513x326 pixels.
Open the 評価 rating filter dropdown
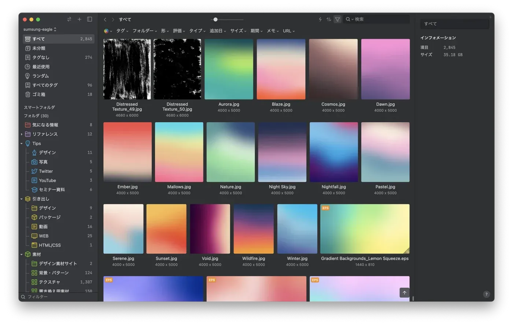(x=179, y=31)
